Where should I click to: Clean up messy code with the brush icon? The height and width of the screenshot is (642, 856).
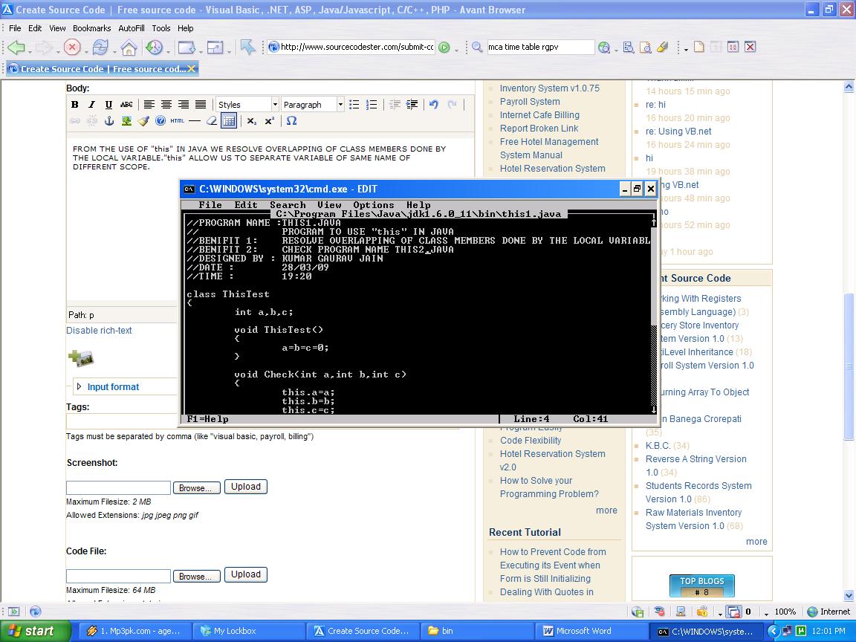(143, 121)
